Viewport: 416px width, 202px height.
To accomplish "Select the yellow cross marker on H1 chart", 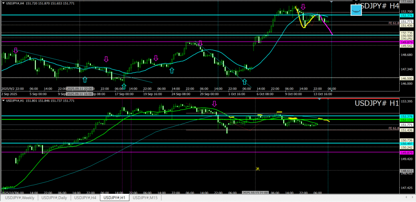I will (258, 168).
